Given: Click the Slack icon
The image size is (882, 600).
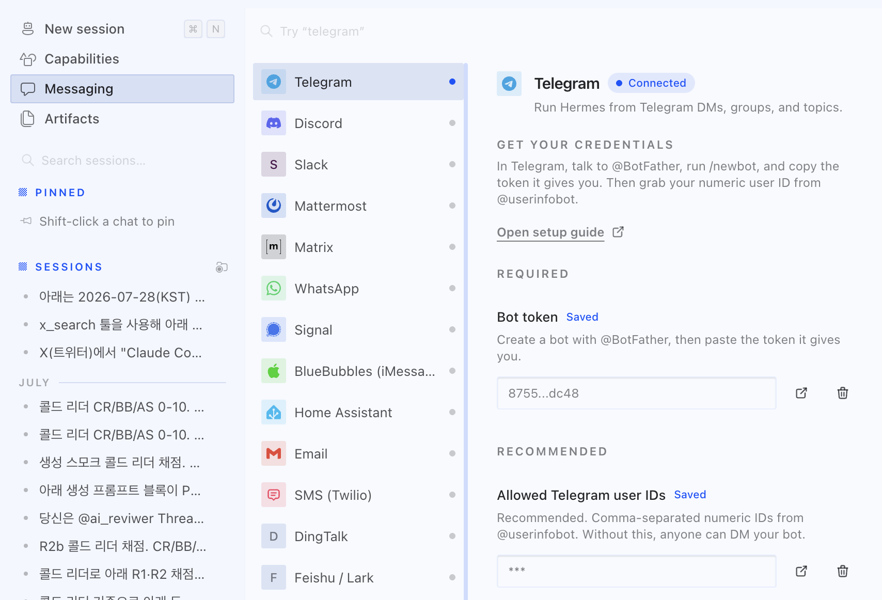Looking at the screenshot, I should click(x=274, y=164).
